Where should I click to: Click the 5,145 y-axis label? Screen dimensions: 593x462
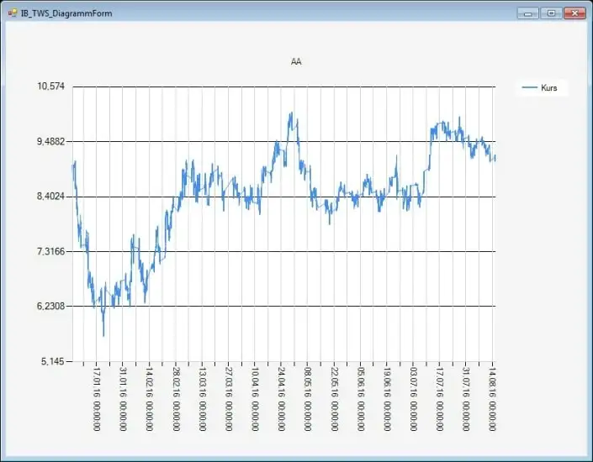point(52,361)
